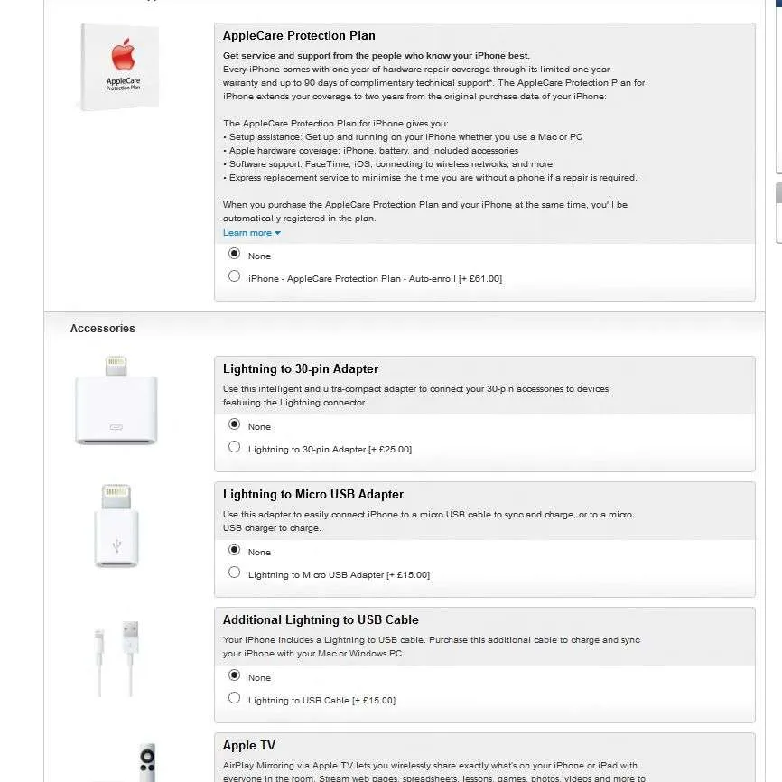Viewport: 782px width, 782px height.
Task: Click the Lightning to 30-pin Adapter heading
Action: click(x=300, y=368)
